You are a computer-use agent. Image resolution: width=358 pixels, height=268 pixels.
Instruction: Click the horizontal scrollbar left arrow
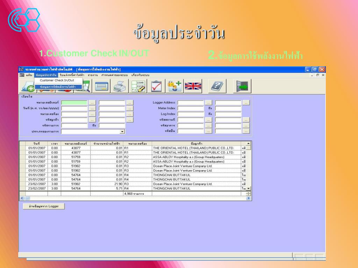coord(22,198)
